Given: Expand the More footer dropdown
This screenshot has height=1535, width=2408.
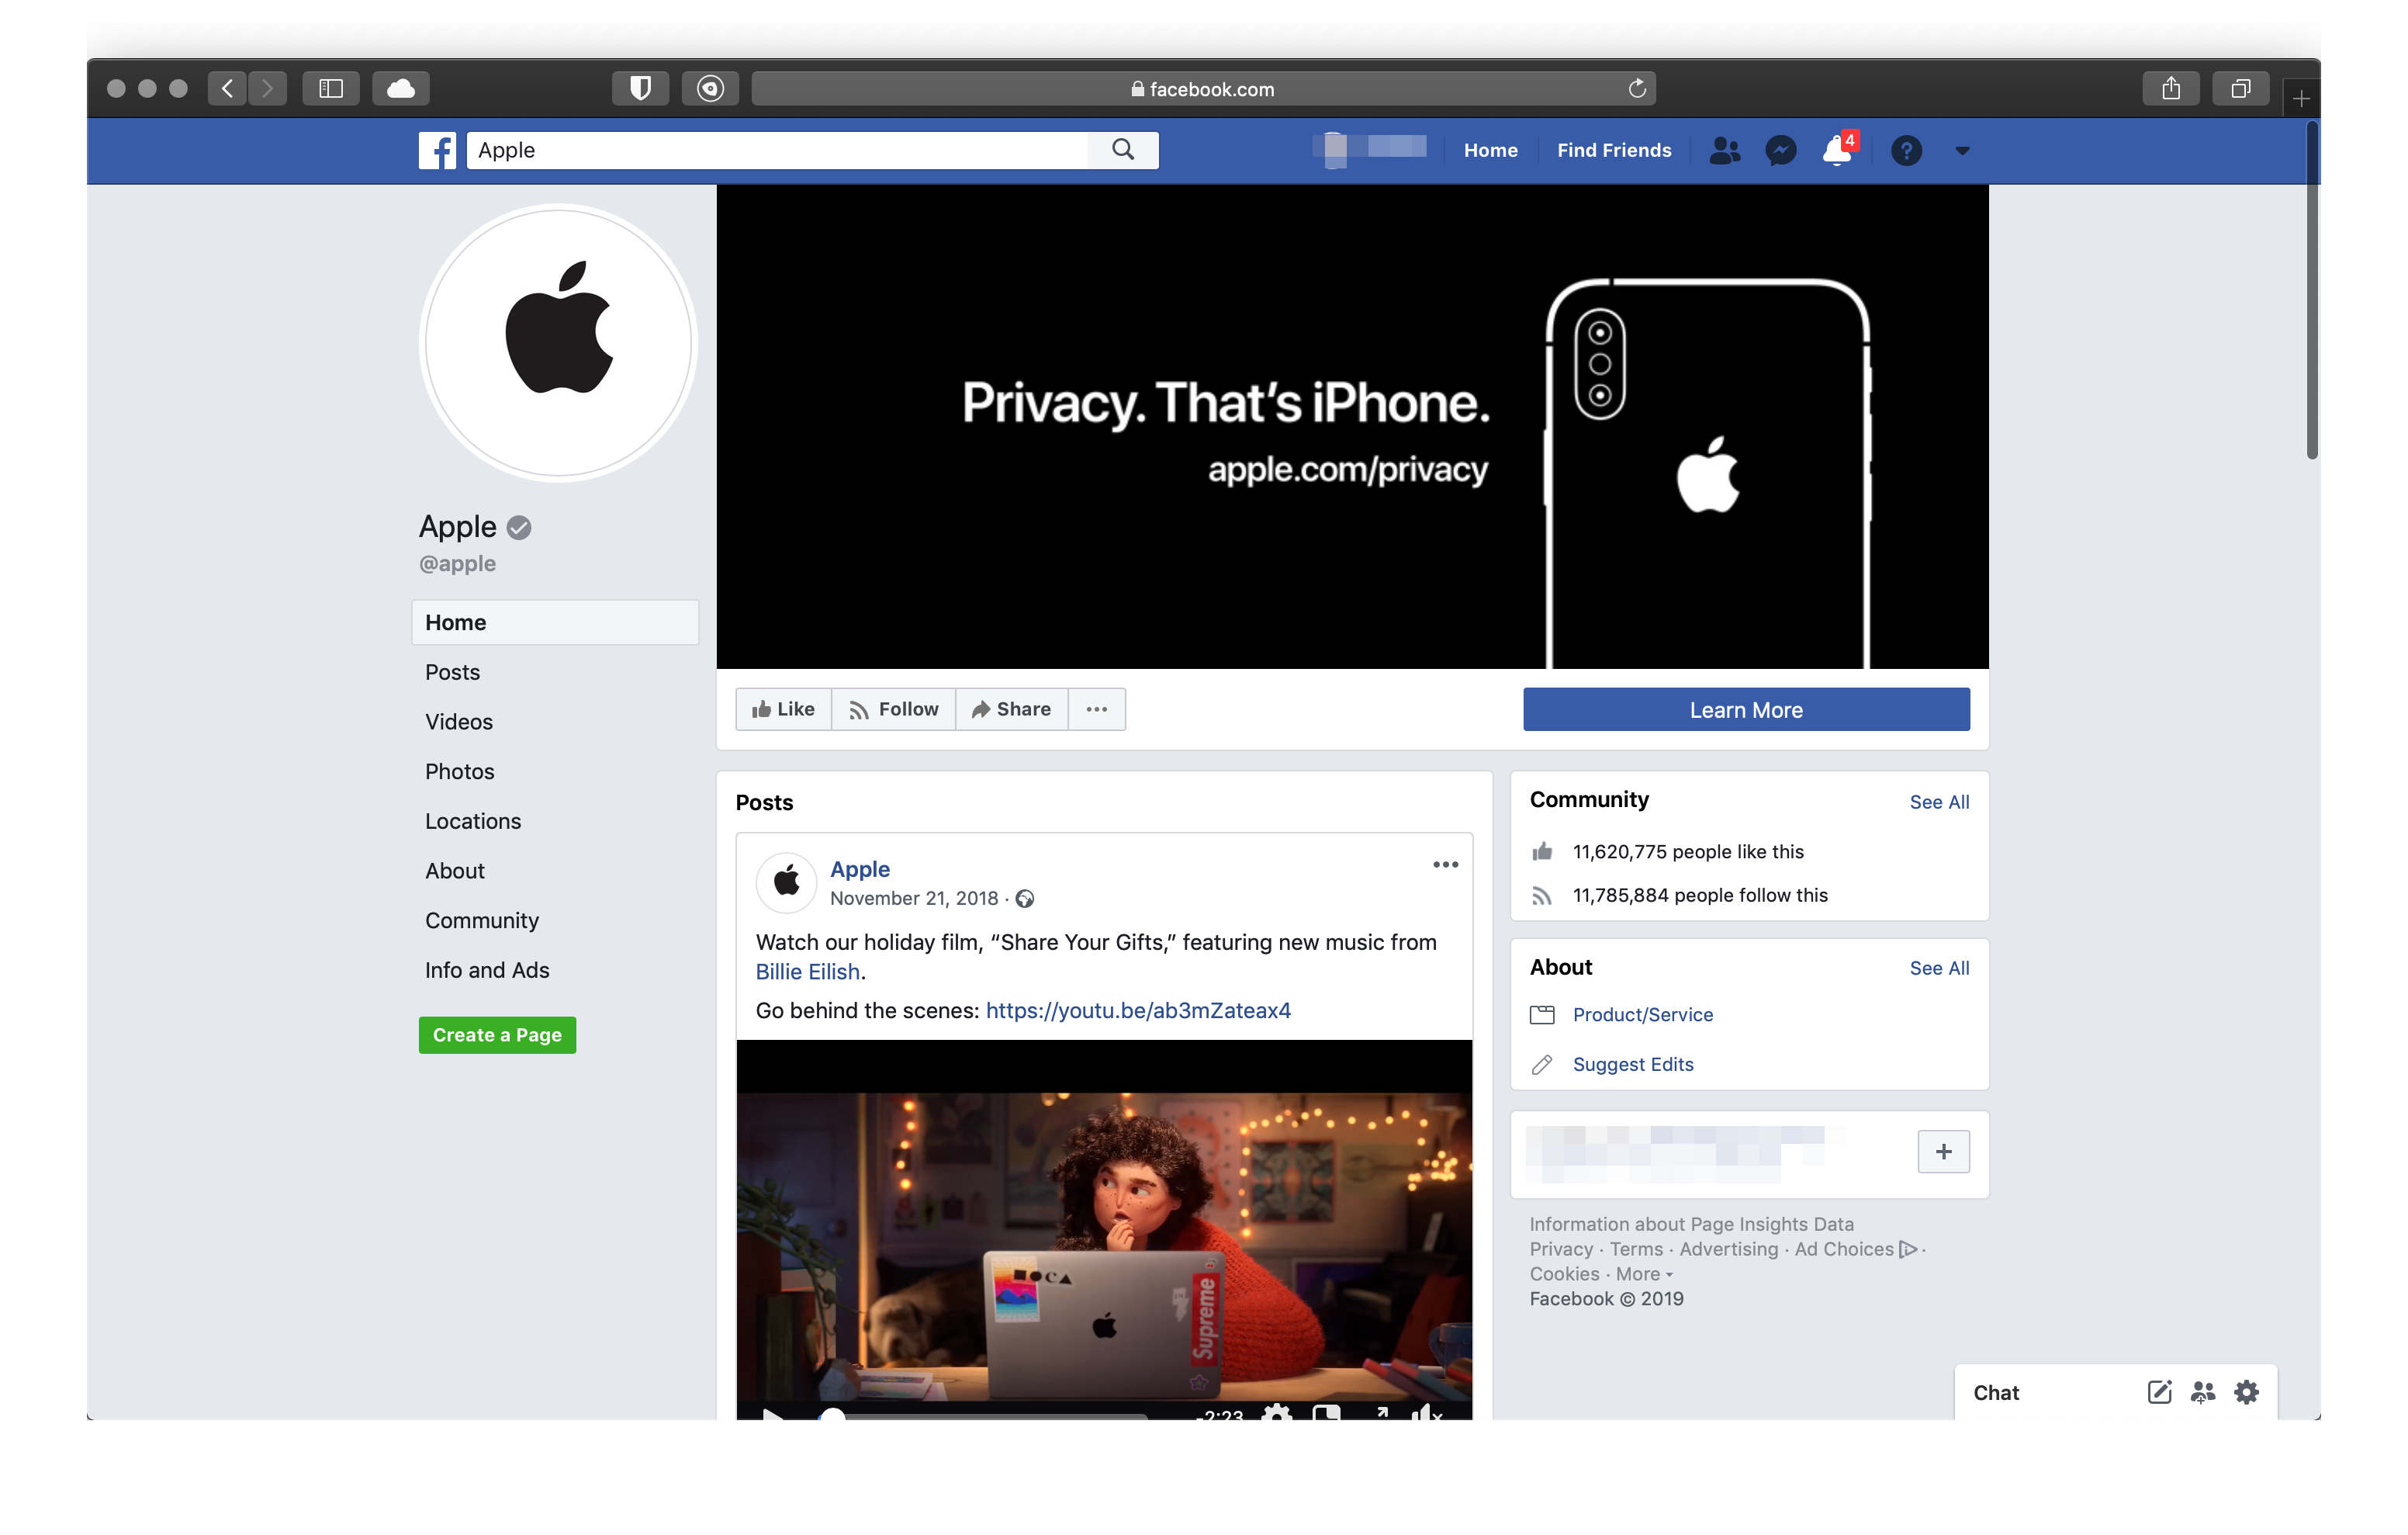Looking at the screenshot, I should [x=1644, y=1273].
